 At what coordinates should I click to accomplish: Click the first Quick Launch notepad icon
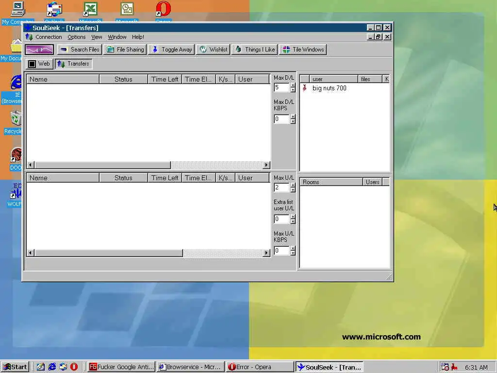[41, 367]
